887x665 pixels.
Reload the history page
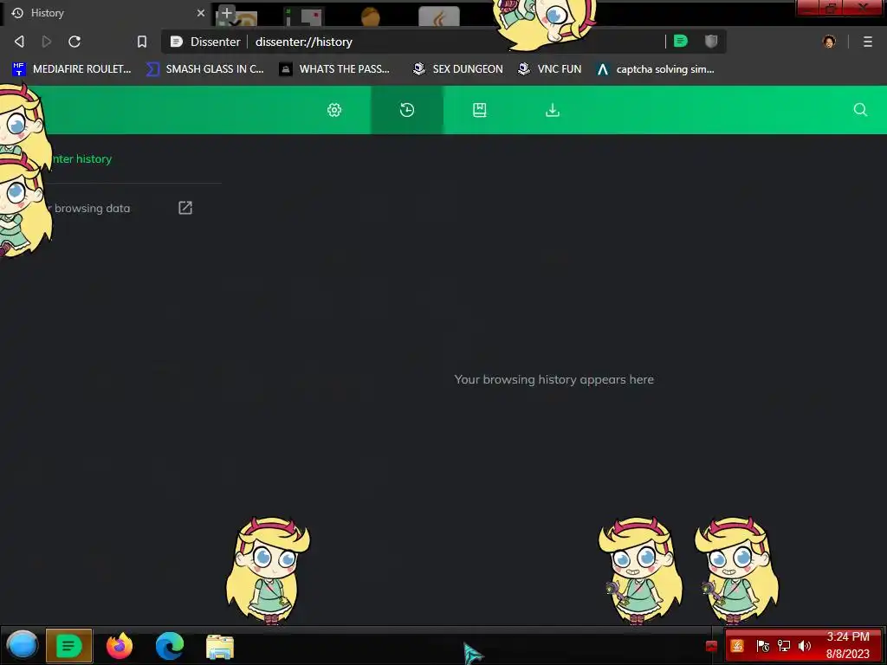click(x=74, y=42)
